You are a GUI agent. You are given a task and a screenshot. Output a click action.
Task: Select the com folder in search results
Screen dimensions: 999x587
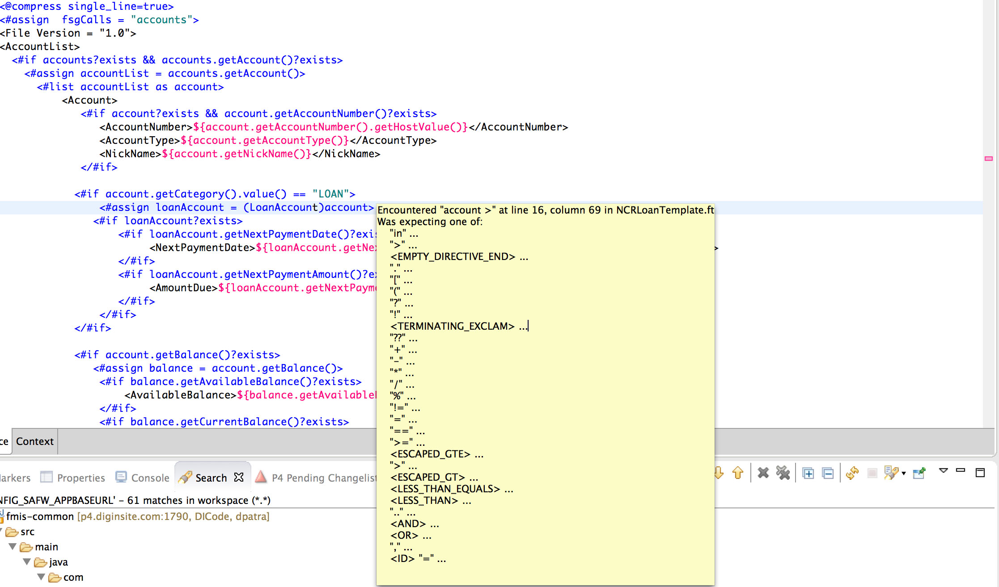pyautogui.click(x=66, y=577)
